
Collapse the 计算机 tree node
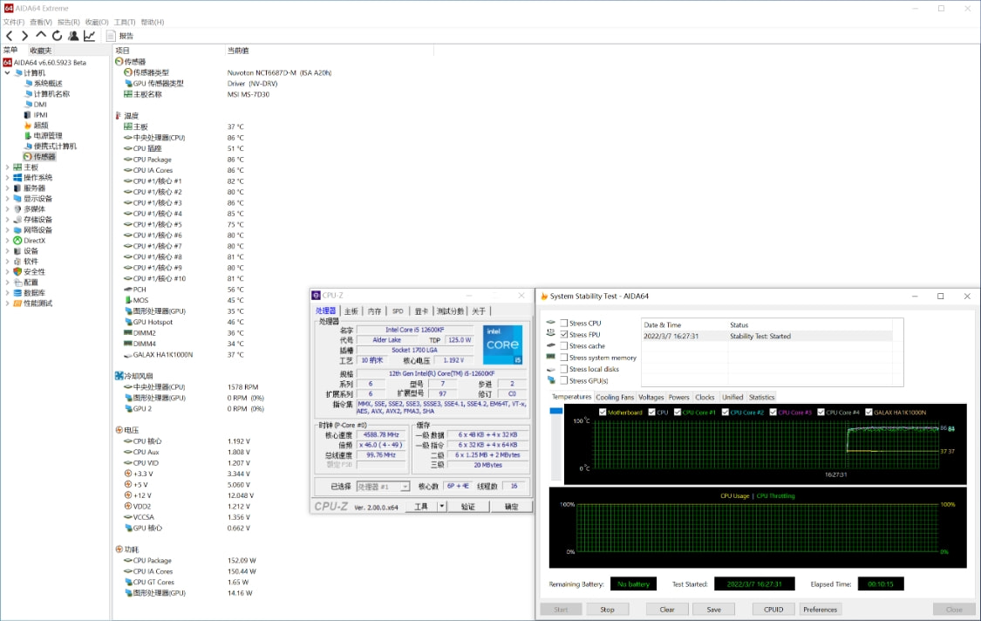(8, 73)
